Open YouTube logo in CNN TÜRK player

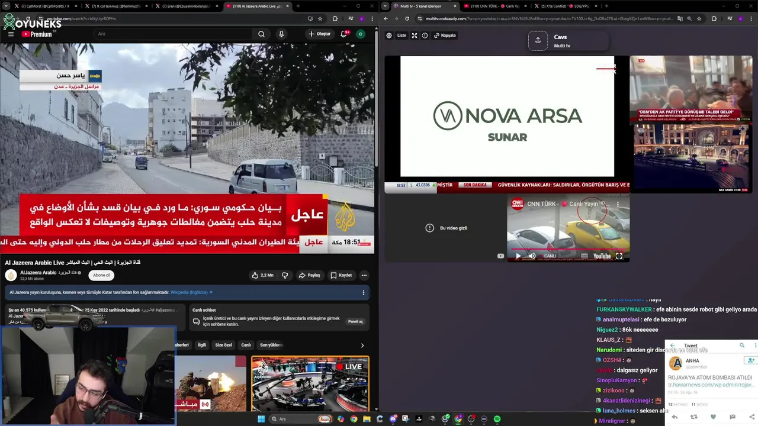[x=602, y=256]
